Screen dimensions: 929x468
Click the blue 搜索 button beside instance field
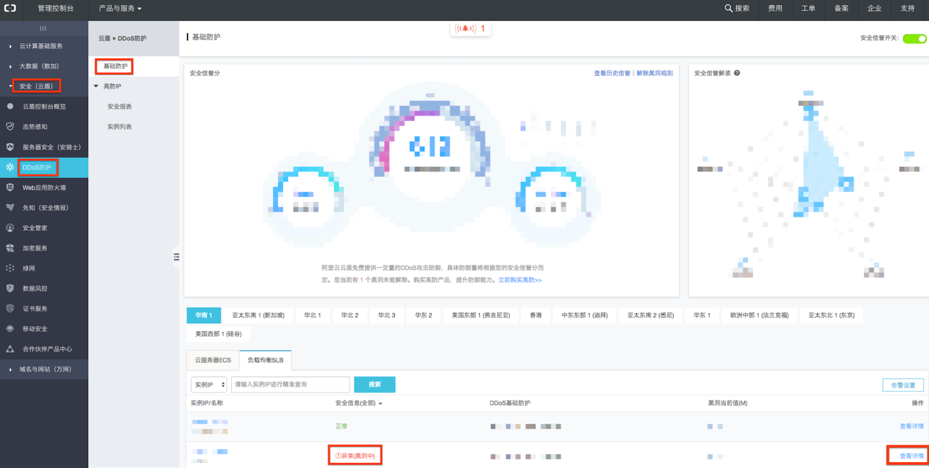point(375,385)
